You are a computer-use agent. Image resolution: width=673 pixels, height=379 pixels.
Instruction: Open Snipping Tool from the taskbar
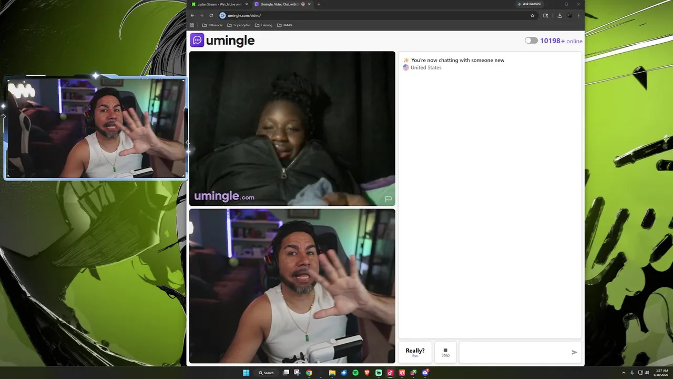point(297,373)
